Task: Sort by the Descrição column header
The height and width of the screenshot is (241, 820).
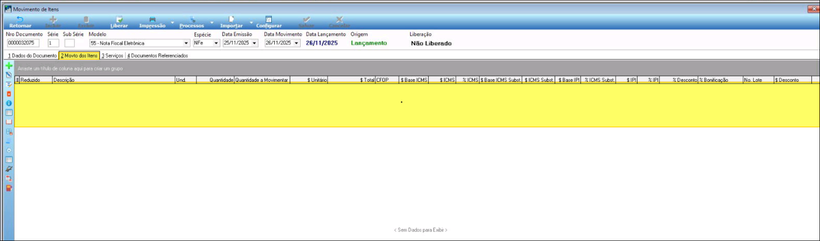Action: pyautogui.click(x=113, y=80)
